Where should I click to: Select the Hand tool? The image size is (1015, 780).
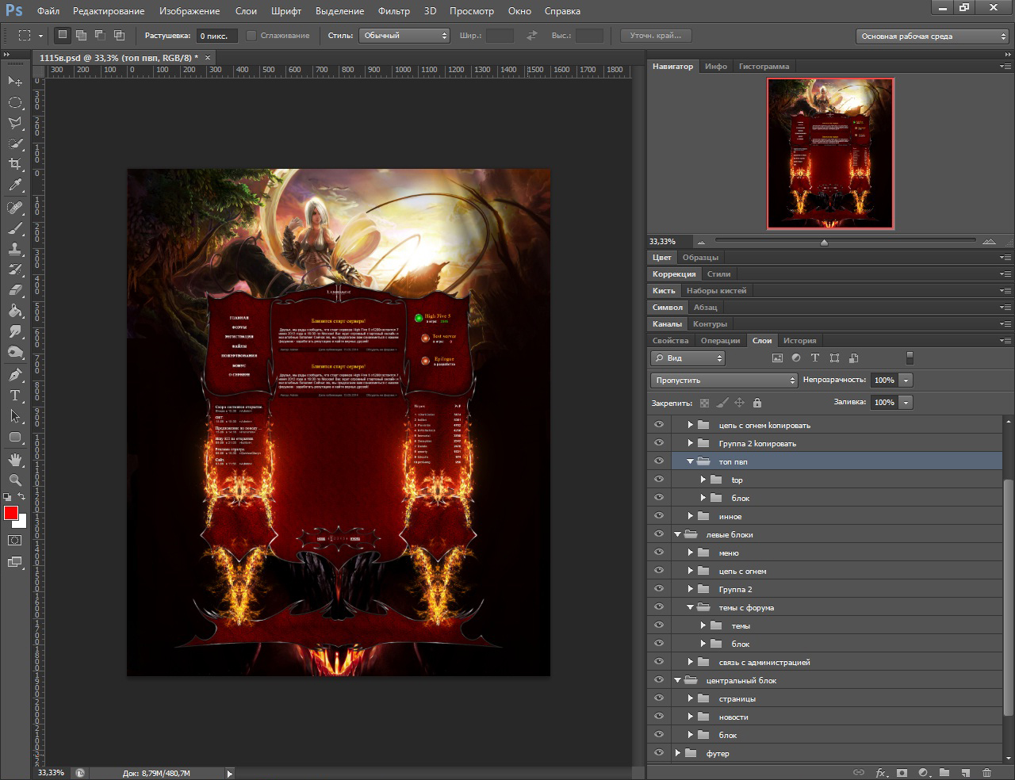pyautogui.click(x=15, y=459)
